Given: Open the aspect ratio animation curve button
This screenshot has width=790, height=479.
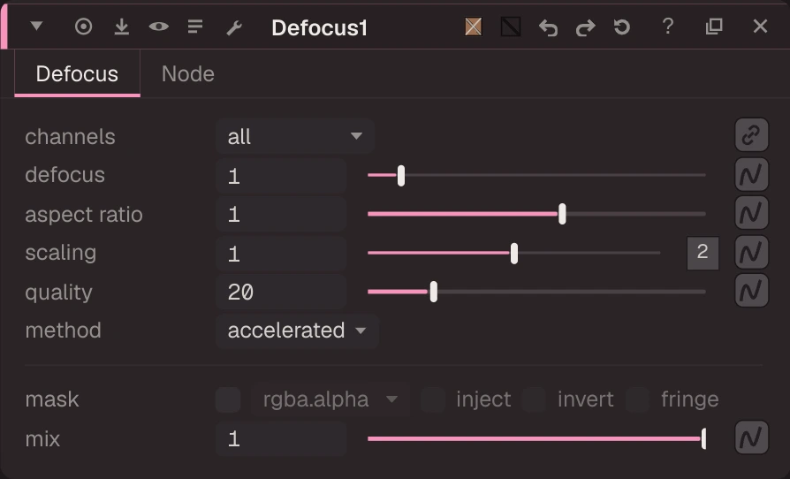Looking at the screenshot, I should point(751,213).
